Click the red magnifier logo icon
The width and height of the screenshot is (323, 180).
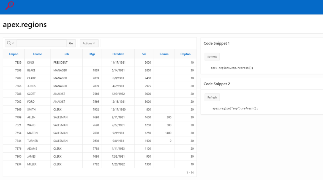(10, 5)
